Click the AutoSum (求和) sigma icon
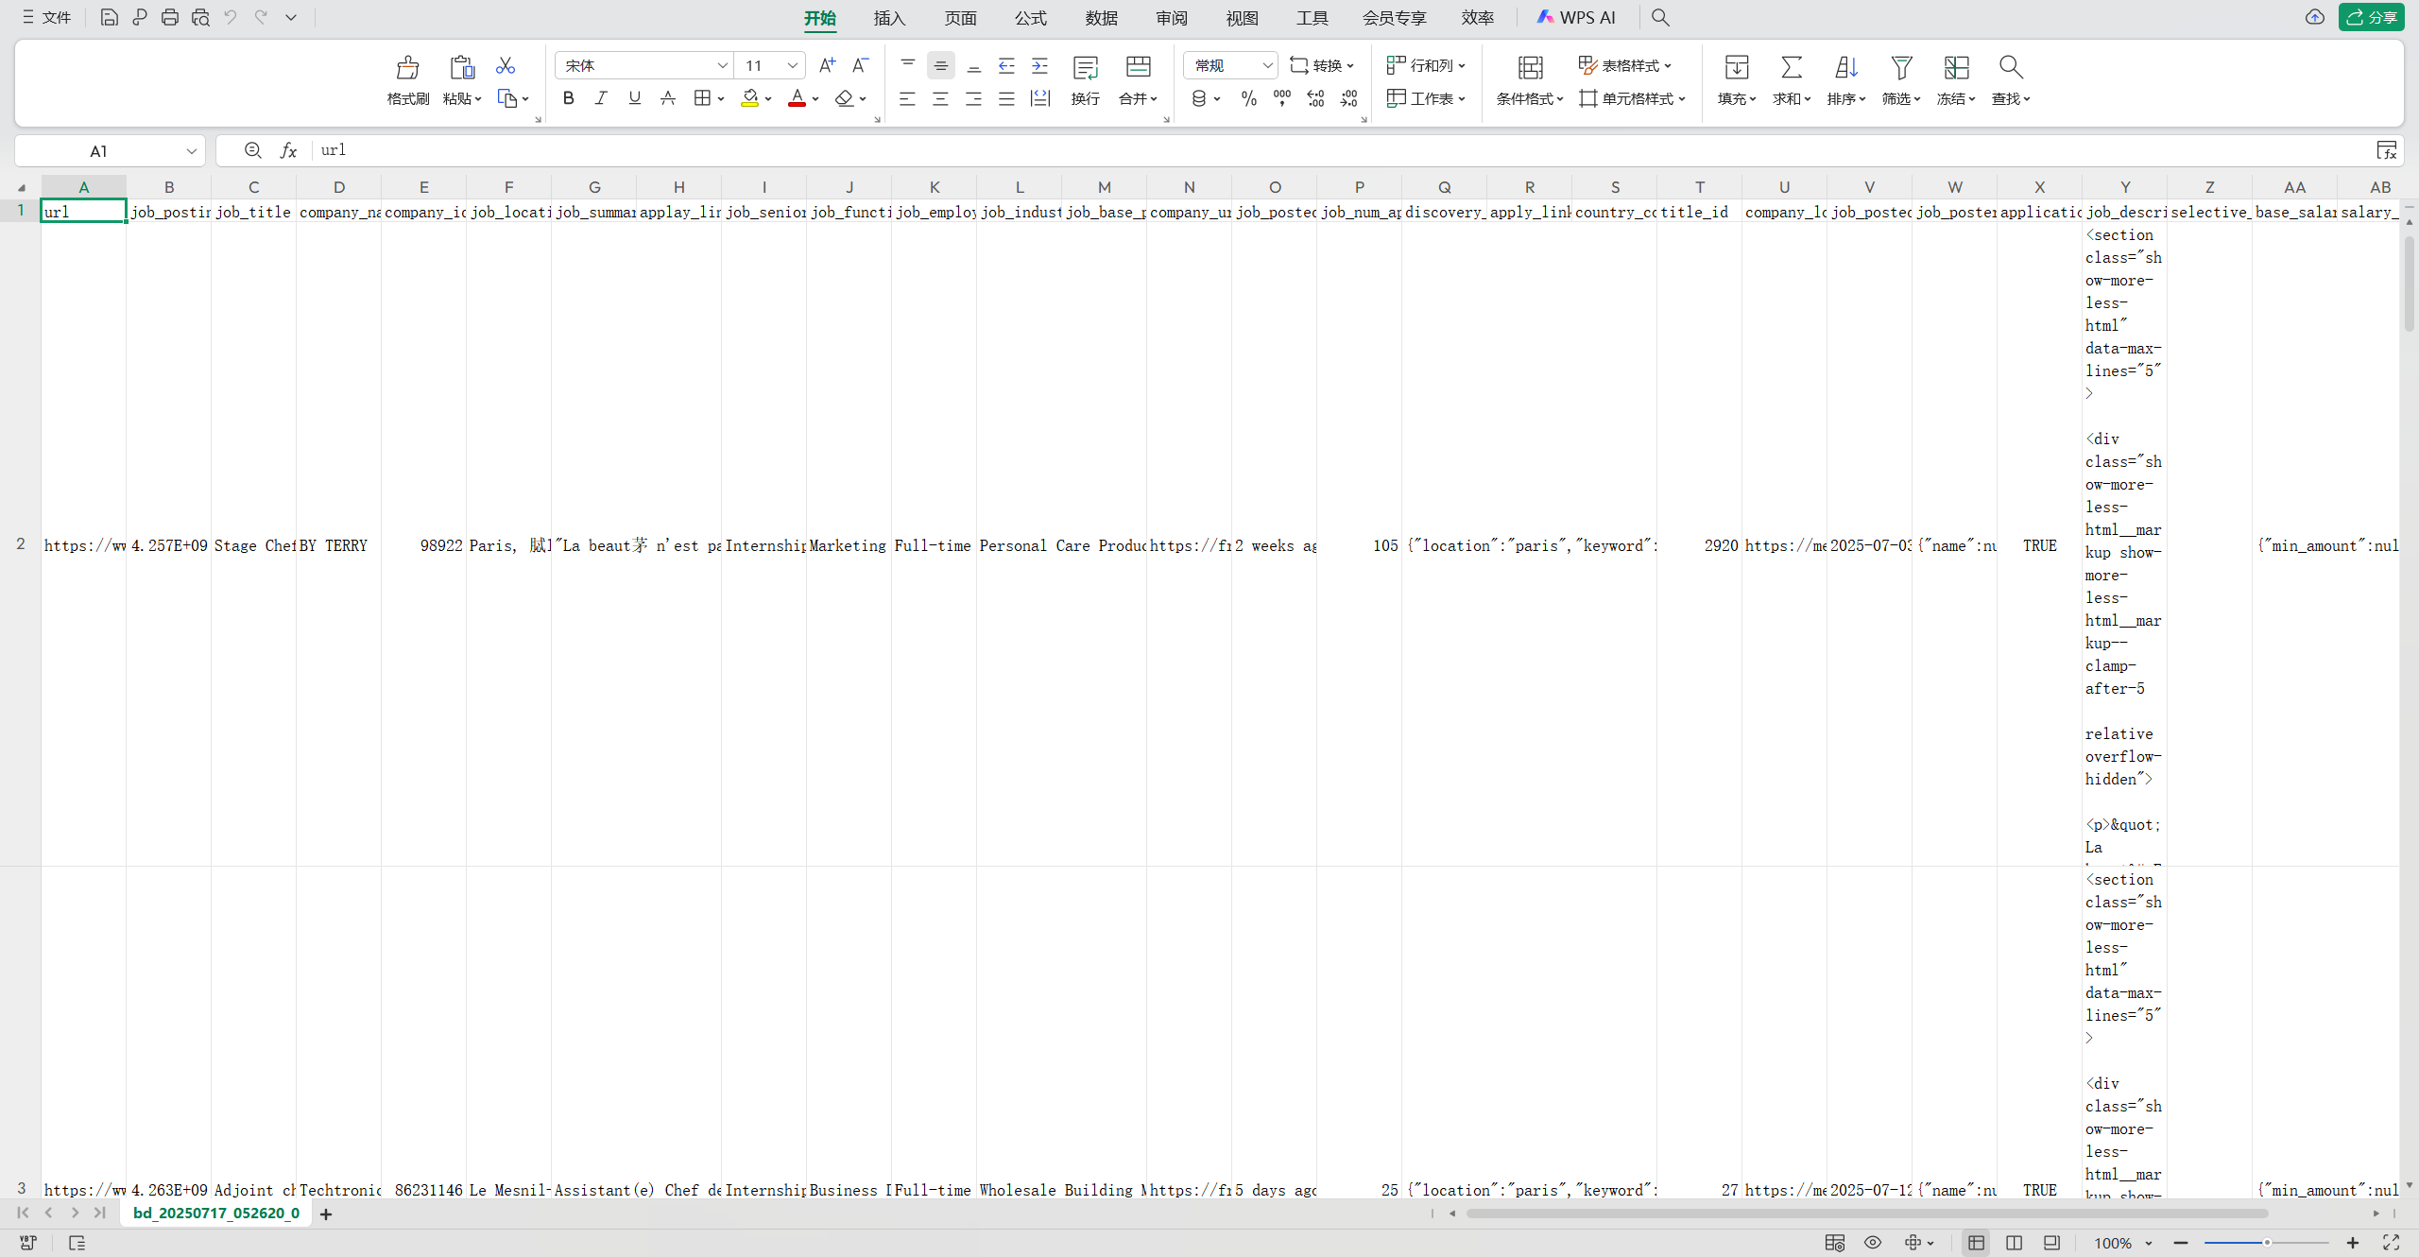This screenshot has width=2419, height=1257. pyautogui.click(x=1791, y=68)
